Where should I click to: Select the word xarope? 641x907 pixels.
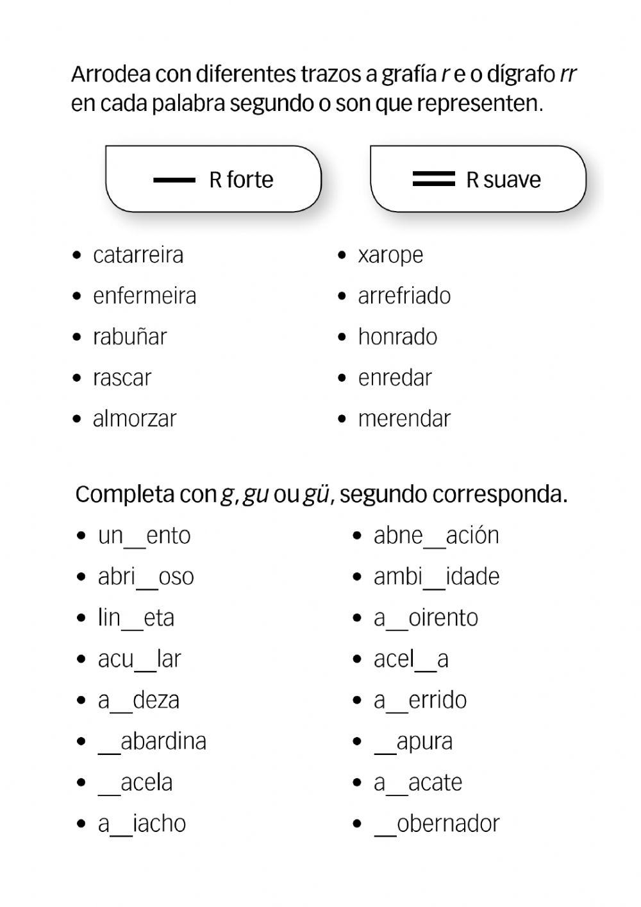pos(390,255)
